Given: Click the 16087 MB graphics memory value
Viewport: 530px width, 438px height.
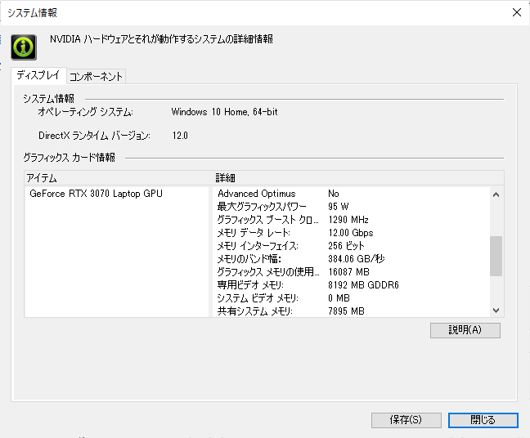Looking at the screenshot, I should [348, 272].
